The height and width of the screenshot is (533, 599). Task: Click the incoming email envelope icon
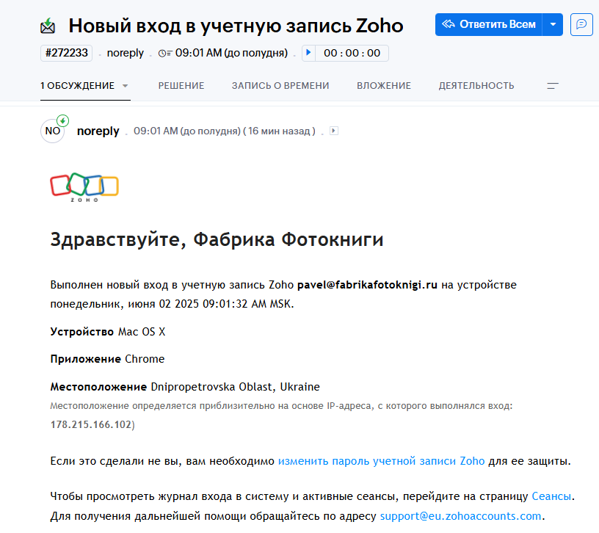pos(48,26)
